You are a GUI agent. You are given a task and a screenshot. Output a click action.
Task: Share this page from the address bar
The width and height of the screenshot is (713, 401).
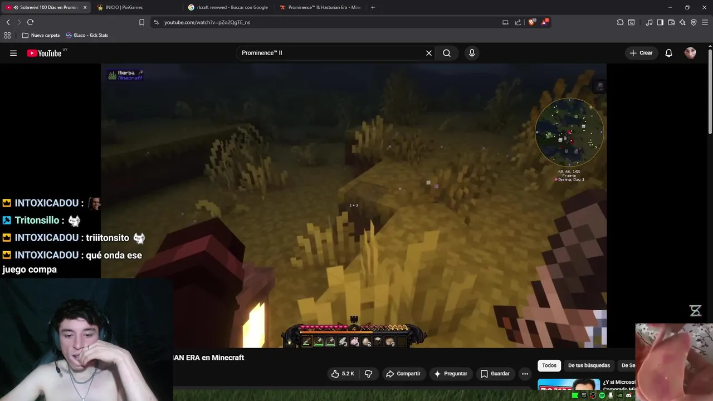point(518,22)
